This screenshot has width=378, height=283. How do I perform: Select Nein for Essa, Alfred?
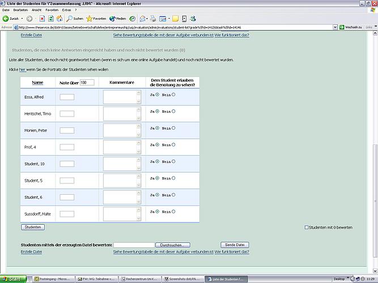(x=173, y=95)
